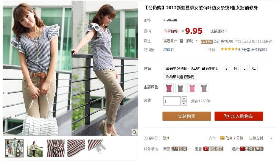Select size M
The width and height of the screenshot is (277, 161).
(x=235, y=68)
